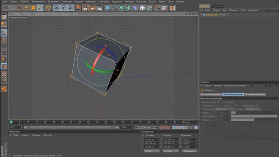Click the red Autokeying button
Screen dimensions: 279x157
(165, 127)
